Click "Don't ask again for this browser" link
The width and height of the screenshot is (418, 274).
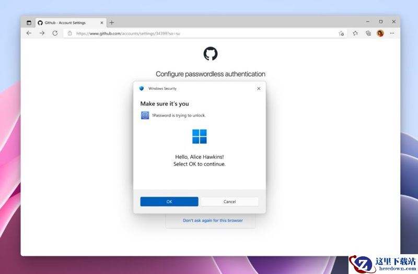coord(213,220)
